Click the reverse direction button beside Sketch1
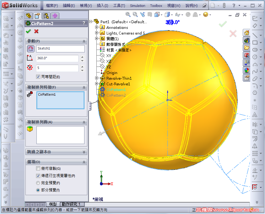 pyautogui.click(x=30, y=49)
